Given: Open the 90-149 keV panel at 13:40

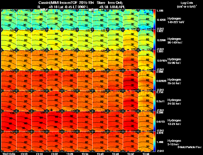Looking at the screenshot, I should [x=100, y=40].
